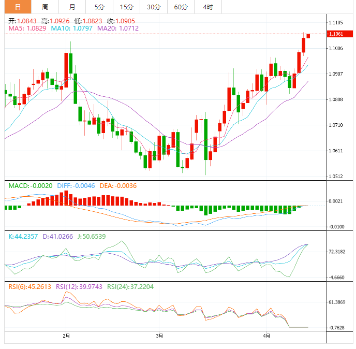The height and width of the screenshot is (349, 356).
Task: Click the 1.0611 price axis label
Action: [336, 151]
